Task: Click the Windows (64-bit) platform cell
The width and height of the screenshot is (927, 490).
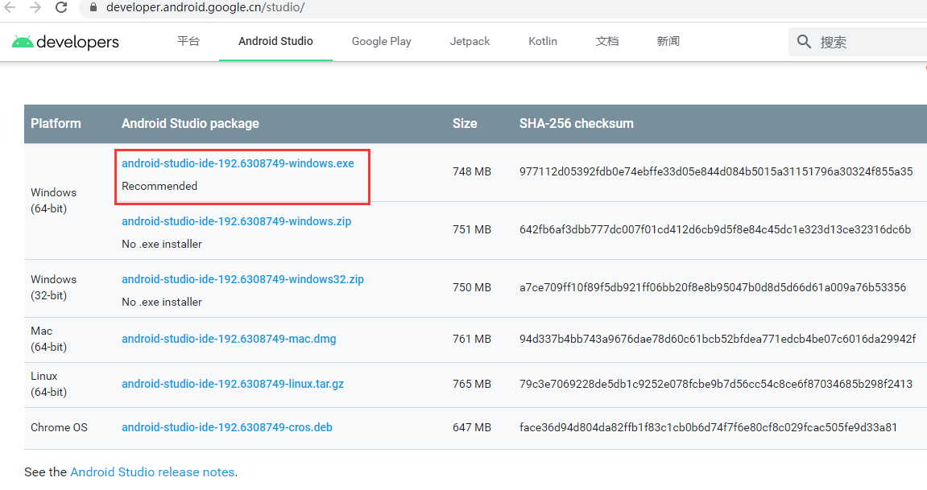Action: click(53, 200)
